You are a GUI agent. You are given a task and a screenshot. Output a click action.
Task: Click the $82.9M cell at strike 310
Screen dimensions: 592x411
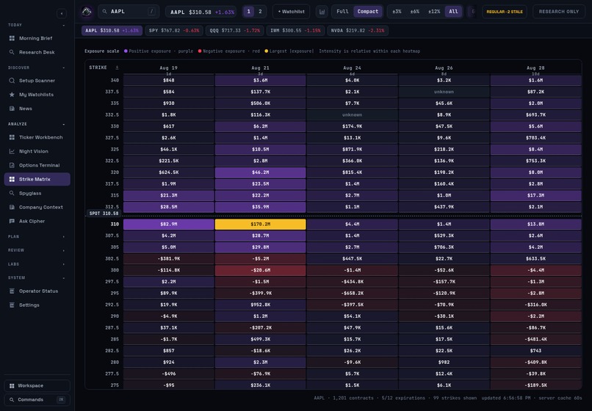169,224
